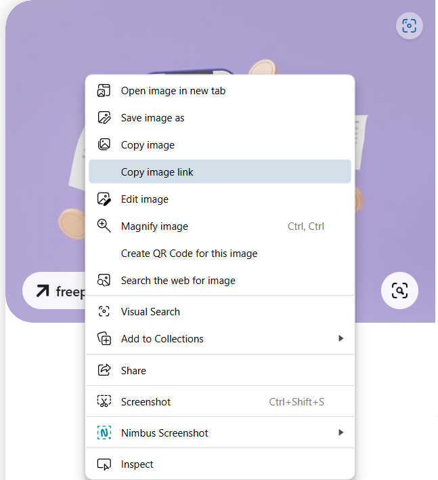Click the Search the web for image icon
This screenshot has width=438, height=480.
[104, 281]
